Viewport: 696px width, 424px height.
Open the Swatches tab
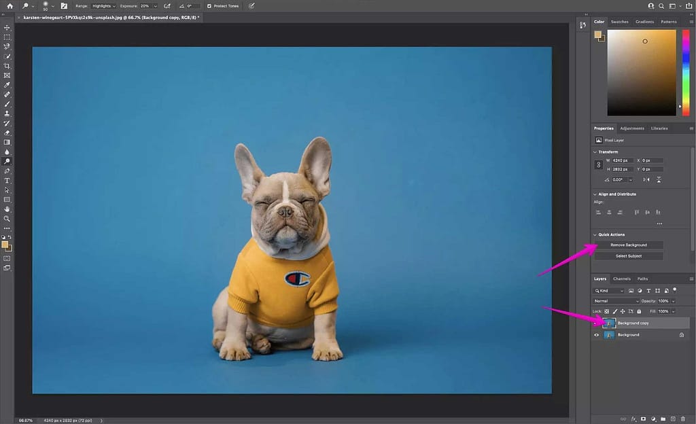coord(619,21)
